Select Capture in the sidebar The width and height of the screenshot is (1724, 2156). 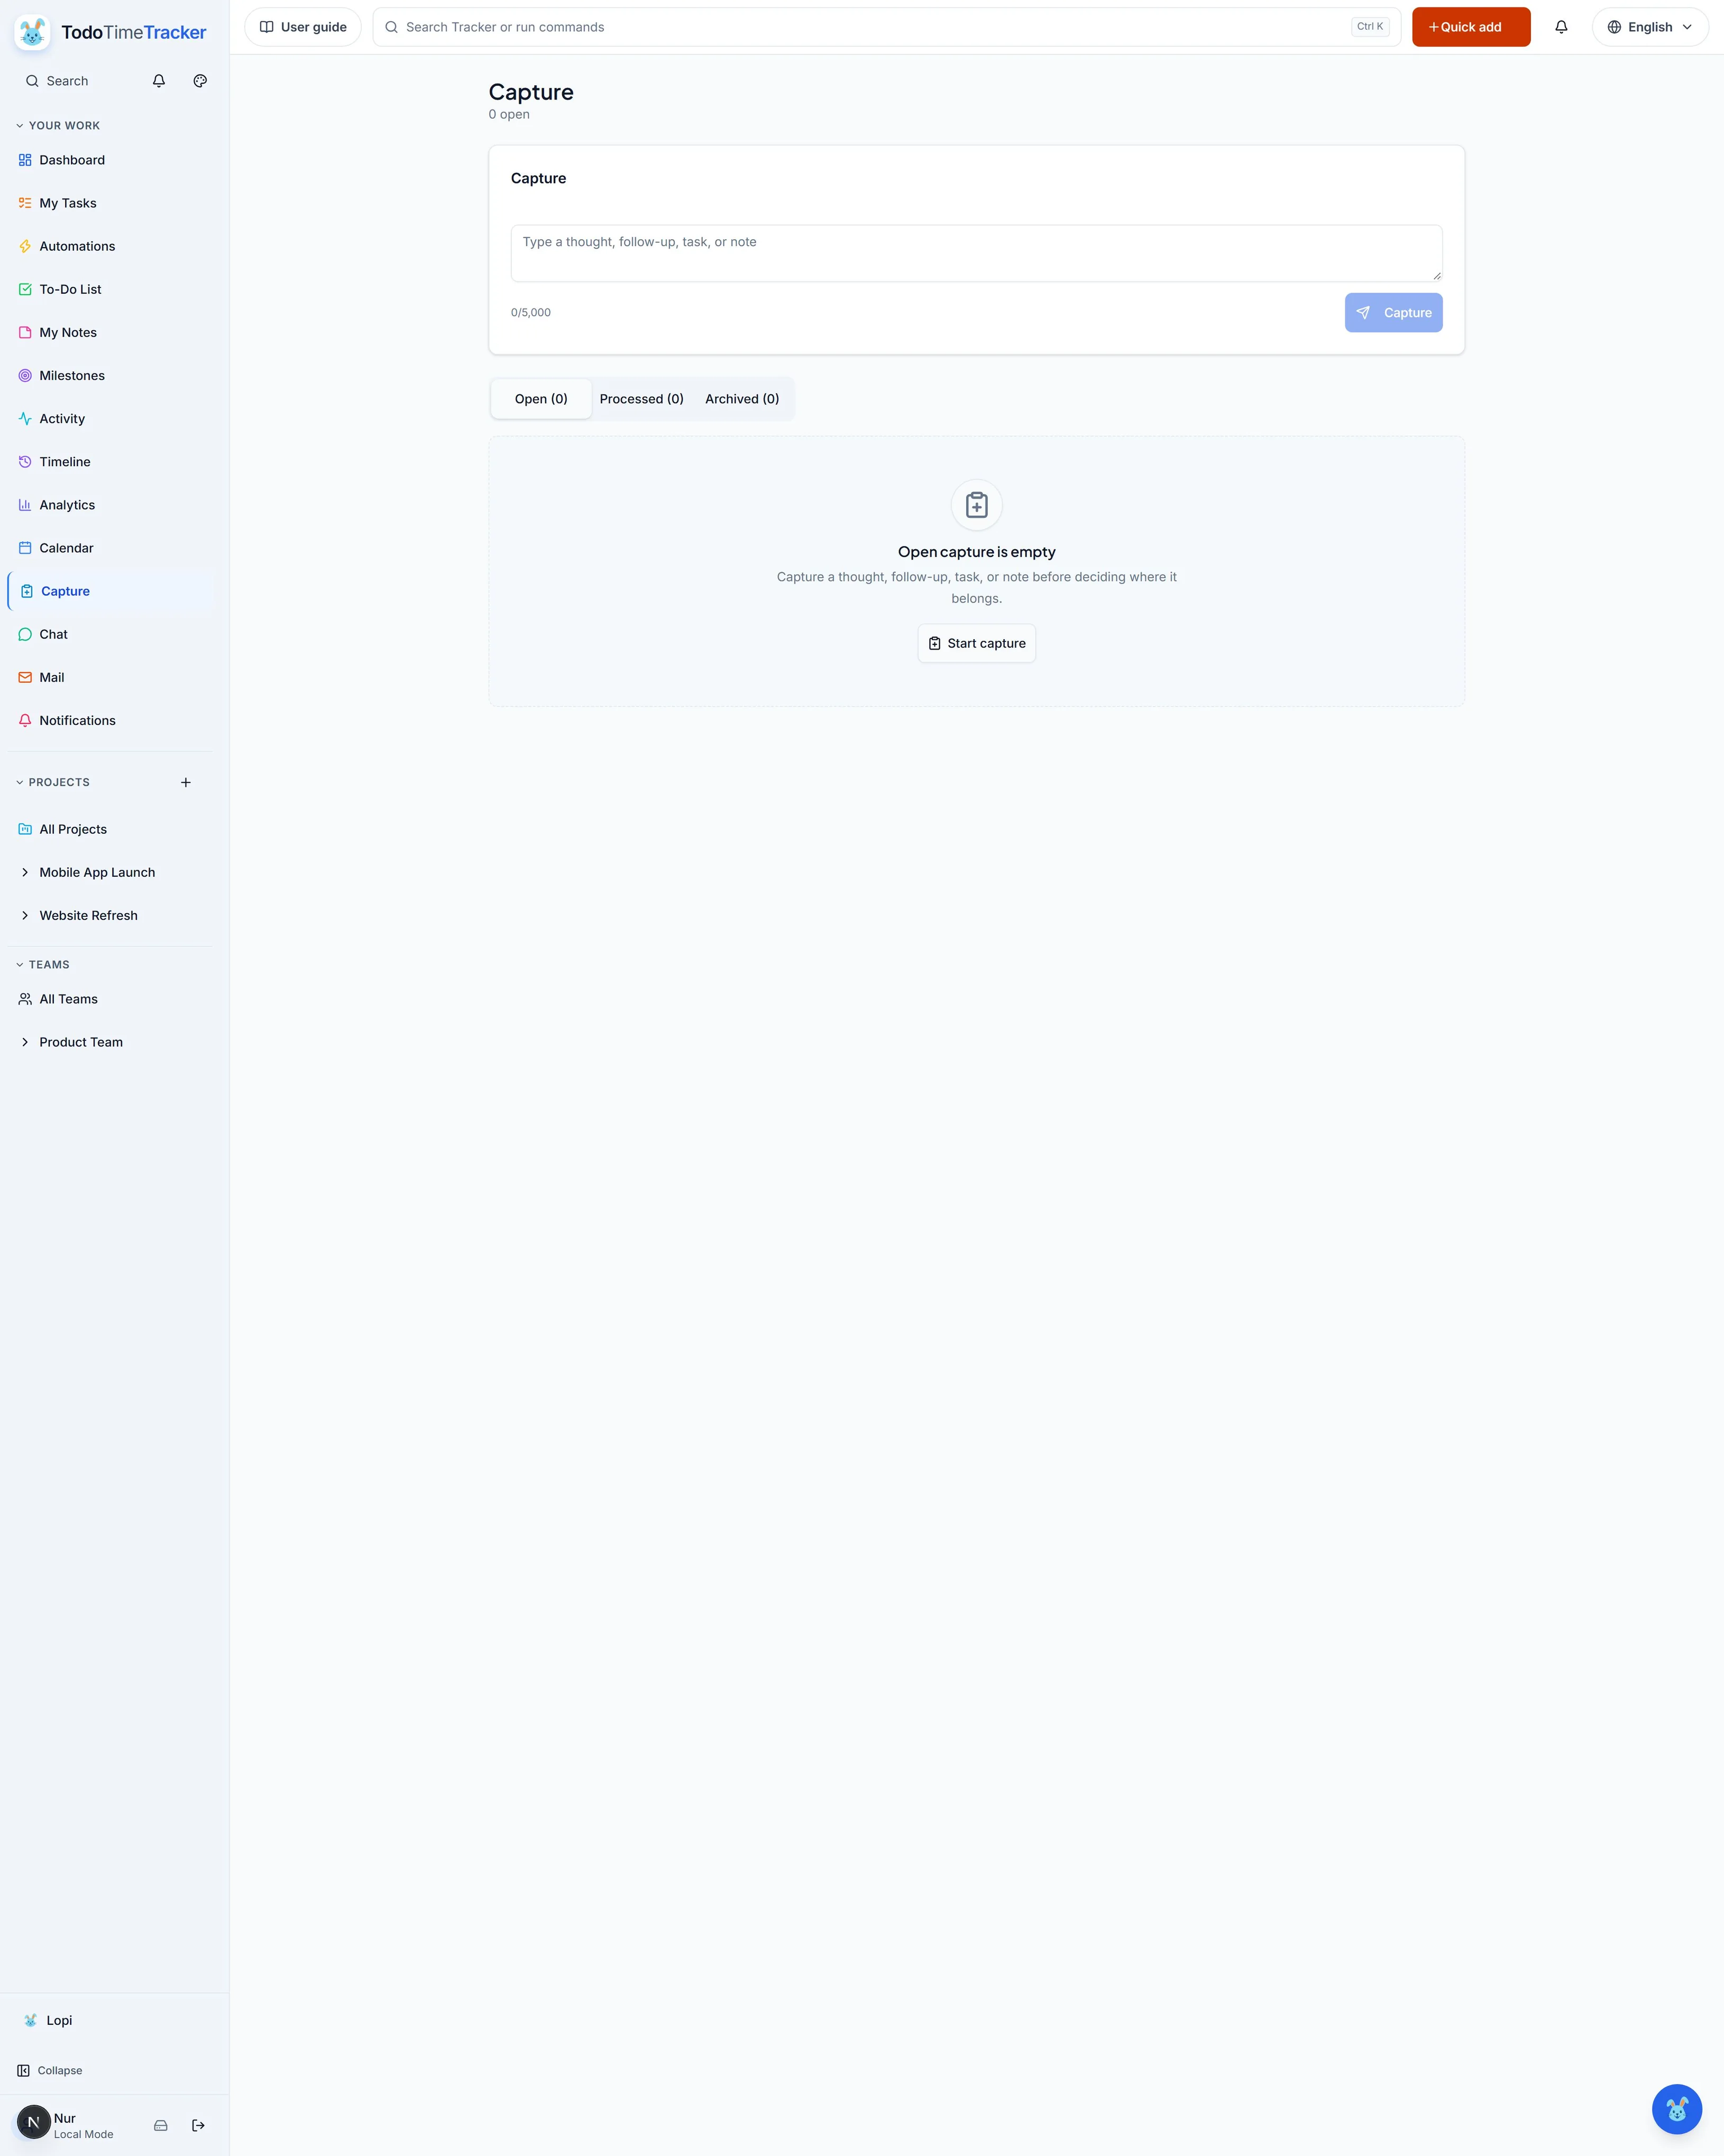pos(111,591)
